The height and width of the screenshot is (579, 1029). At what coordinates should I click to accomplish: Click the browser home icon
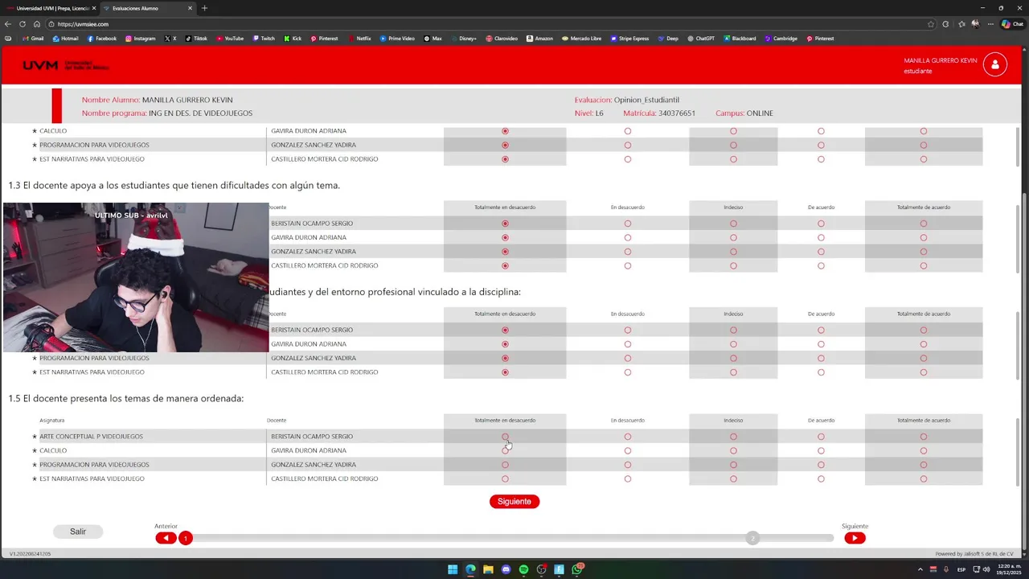(x=36, y=24)
